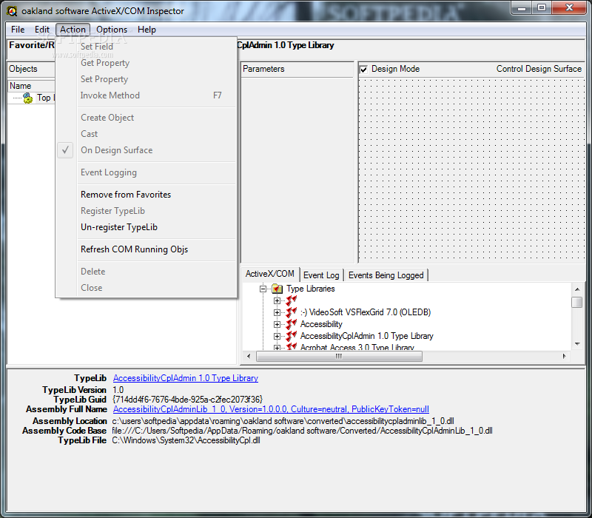Viewport: 592px width, 518px height.
Task: Choose Remove from Favorites
Action: pos(146,195)
